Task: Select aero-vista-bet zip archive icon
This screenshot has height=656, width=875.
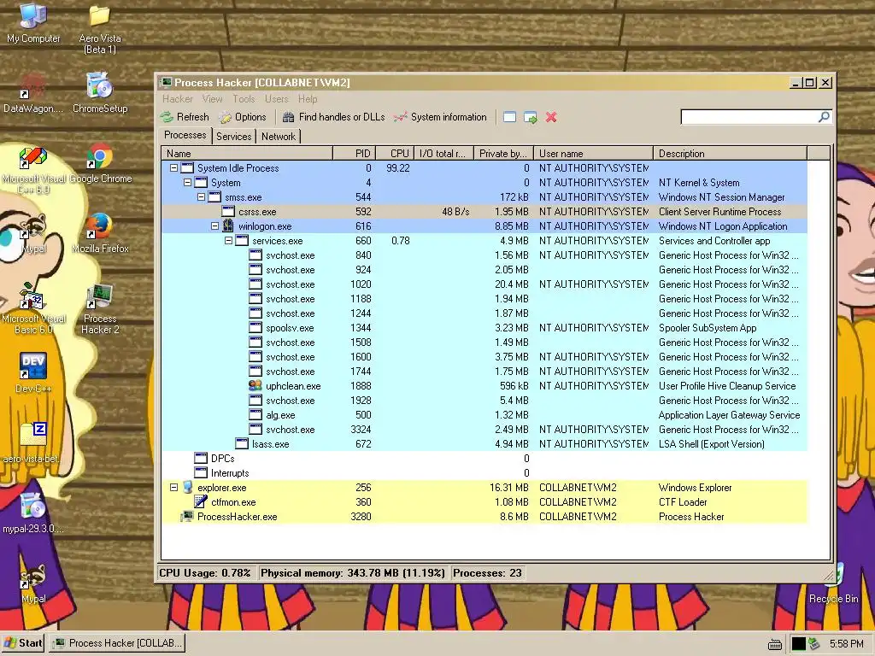Action: [x=33, y=443]
